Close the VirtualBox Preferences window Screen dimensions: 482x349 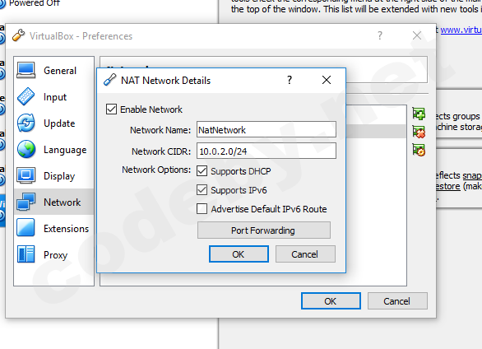coord(417,35)
